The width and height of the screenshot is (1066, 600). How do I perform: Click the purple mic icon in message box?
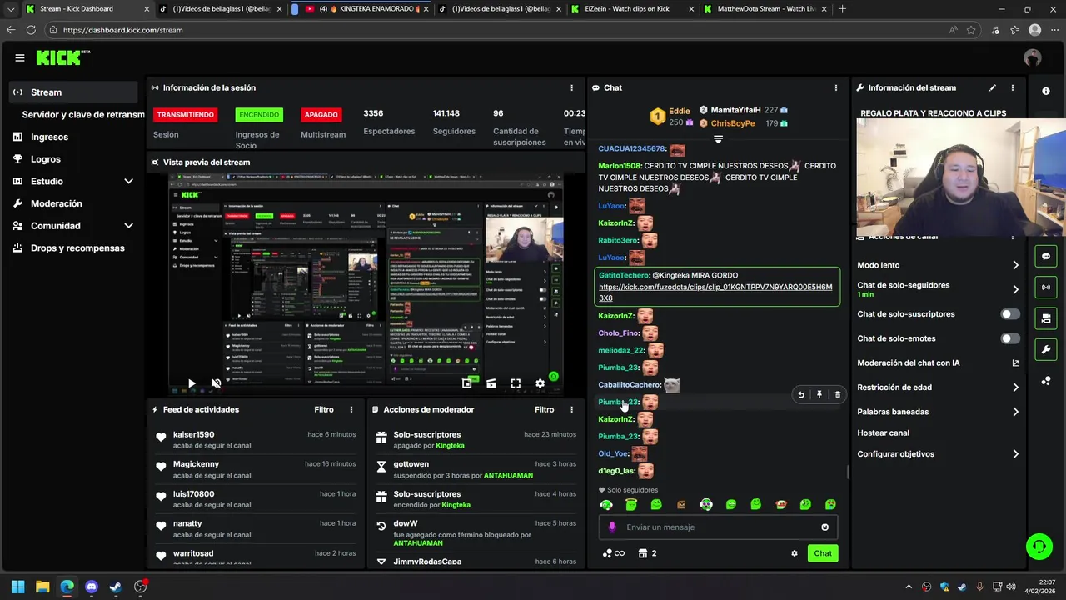612,527
